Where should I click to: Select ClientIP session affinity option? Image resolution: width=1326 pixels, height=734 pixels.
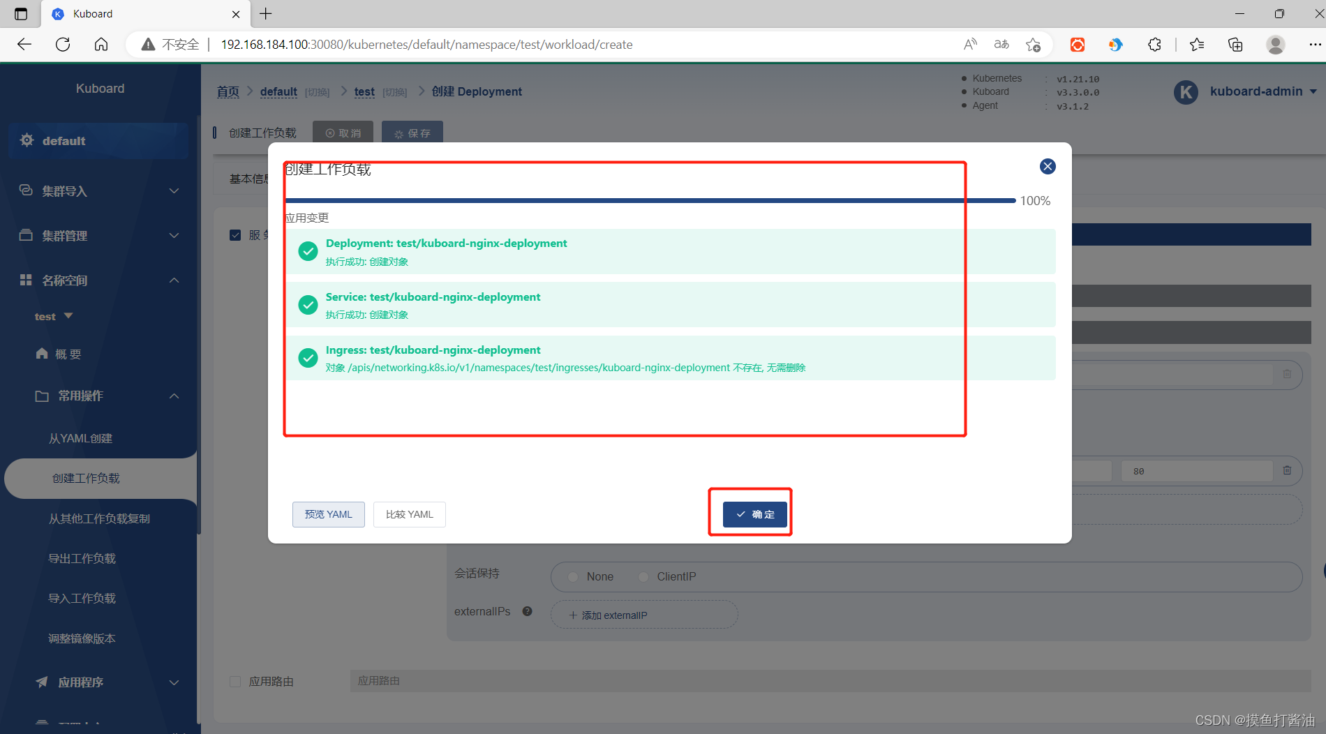(x=667, y=576)
